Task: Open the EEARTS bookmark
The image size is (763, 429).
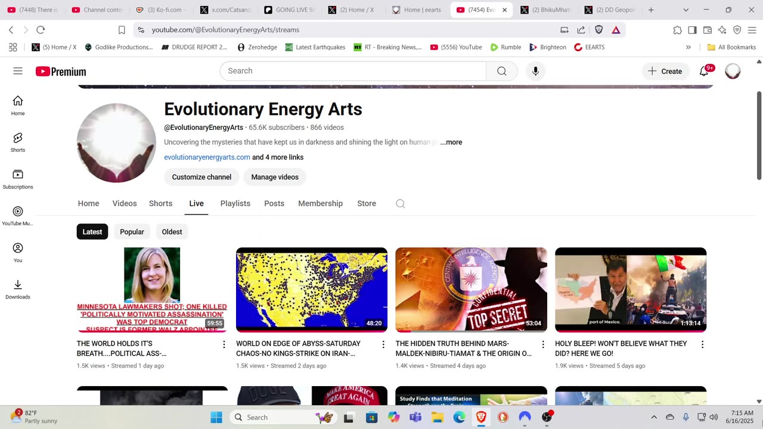Action: [589, 47]
